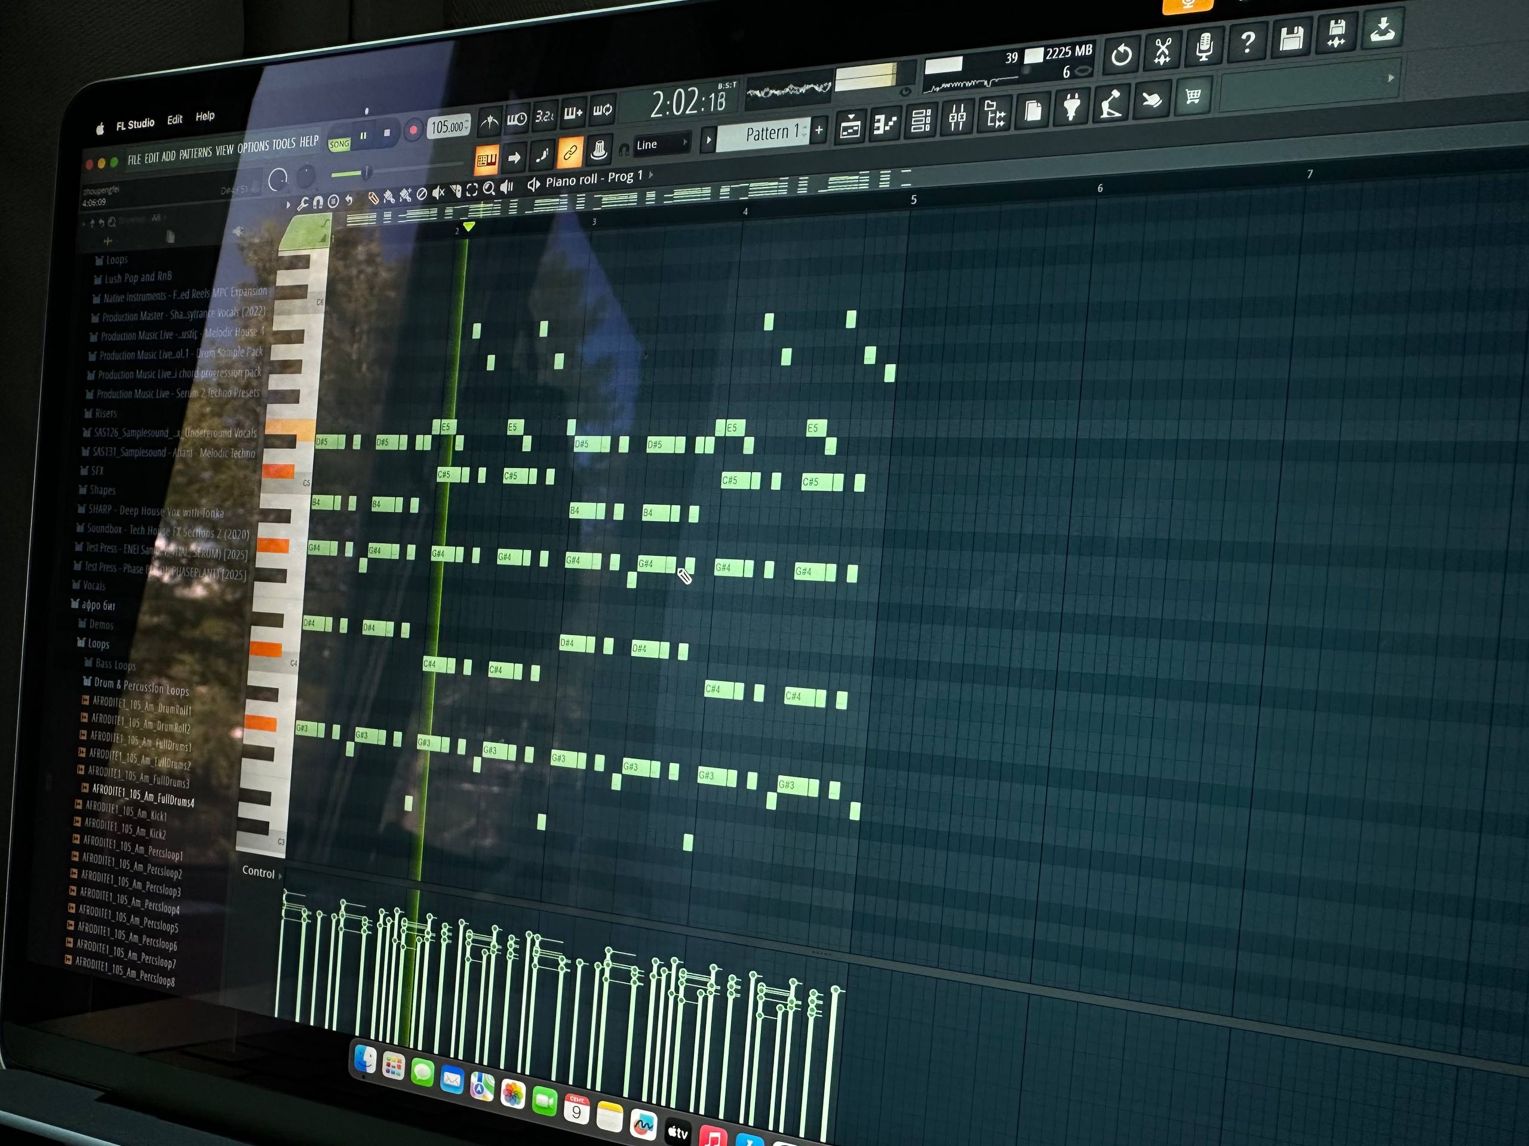
Task: Click the one-click audio recording microphone
Action: point(1204,47)
